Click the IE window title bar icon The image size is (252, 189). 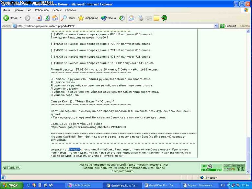coord(3,4)
